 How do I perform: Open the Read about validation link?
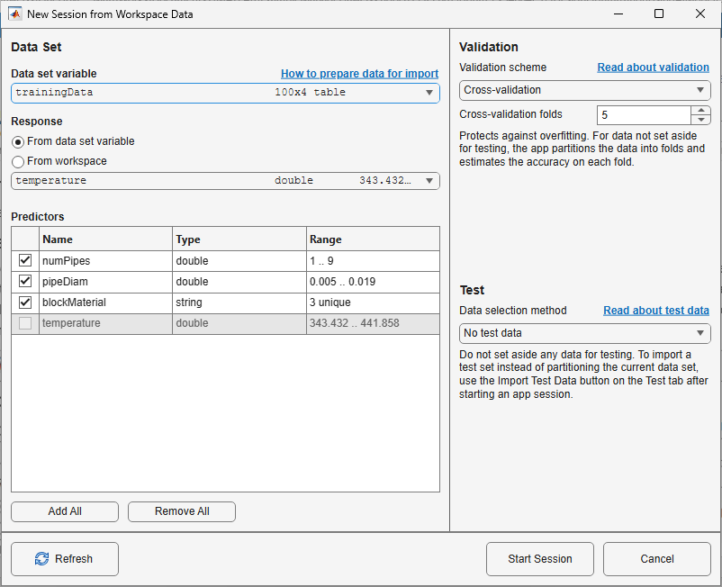click(653, 68)
